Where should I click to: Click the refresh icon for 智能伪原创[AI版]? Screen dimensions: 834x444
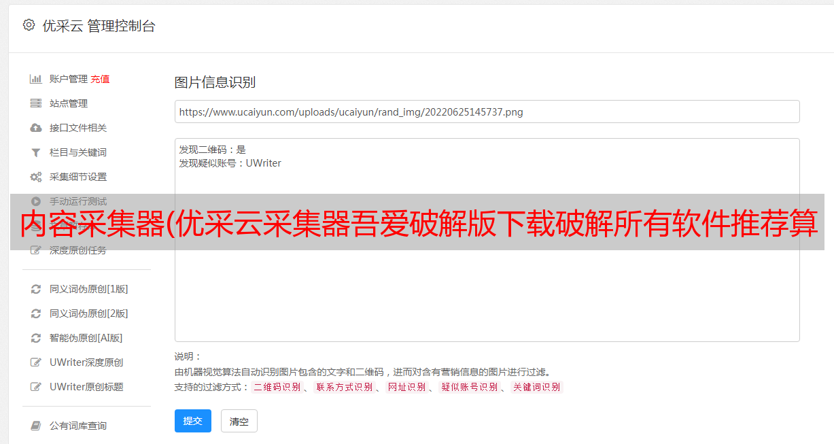36,338
